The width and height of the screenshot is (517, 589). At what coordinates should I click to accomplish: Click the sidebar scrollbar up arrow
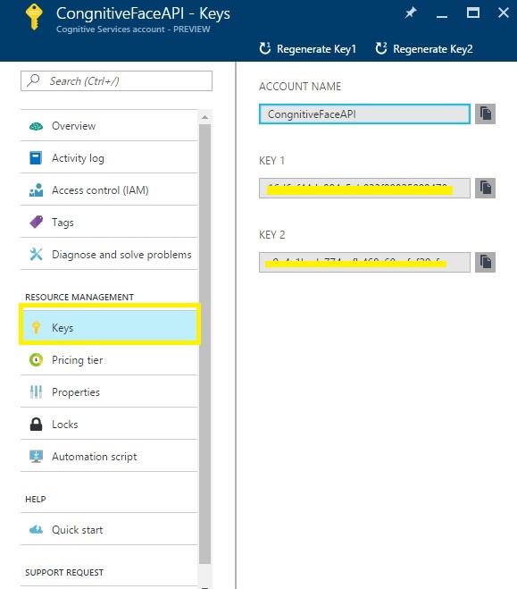(x=204, y=117)
